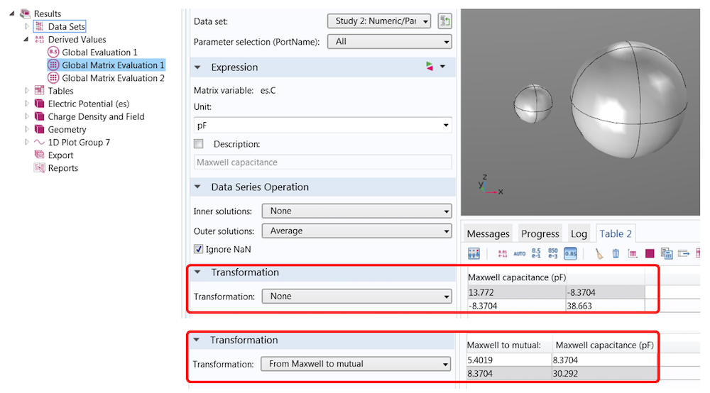
Task: Collapse the Results tree node
Action: [12, 13]
